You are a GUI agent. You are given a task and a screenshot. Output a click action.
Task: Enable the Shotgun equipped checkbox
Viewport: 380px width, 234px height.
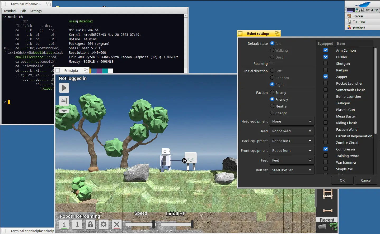click(326, 63)
